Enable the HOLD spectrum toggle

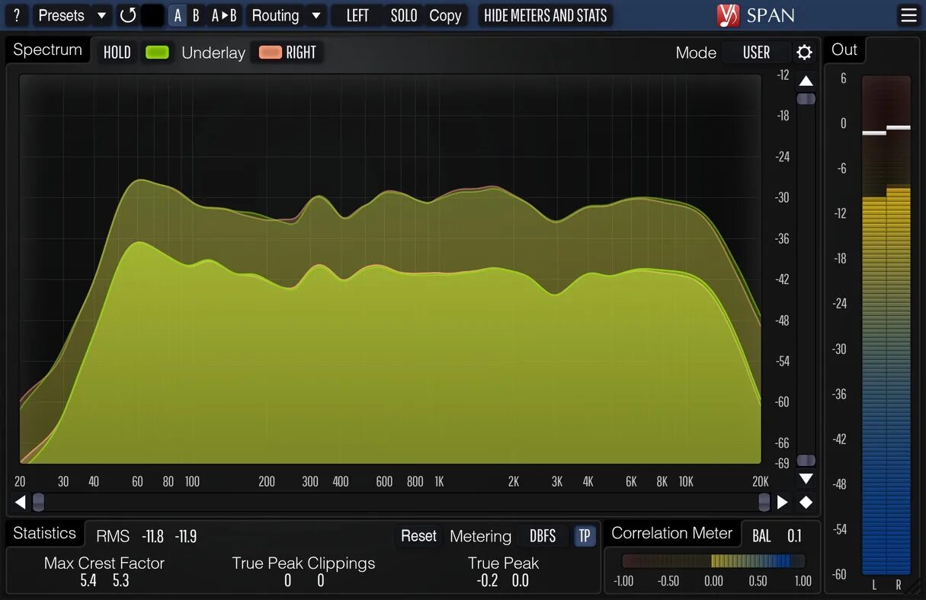click(x=117, y=52)
